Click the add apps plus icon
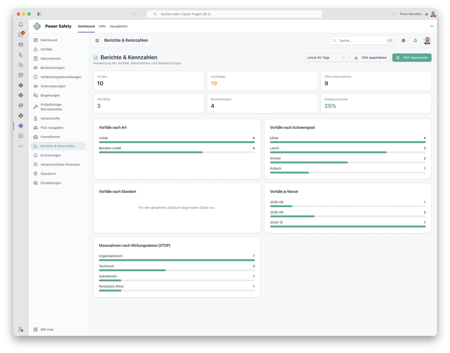 coord(21,136)
